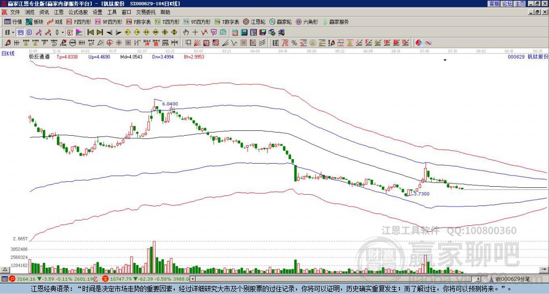The height and width of the screenshot is (294, 549).
Task: Open the 行情 market quotes view
Action: tap(13, 21)
